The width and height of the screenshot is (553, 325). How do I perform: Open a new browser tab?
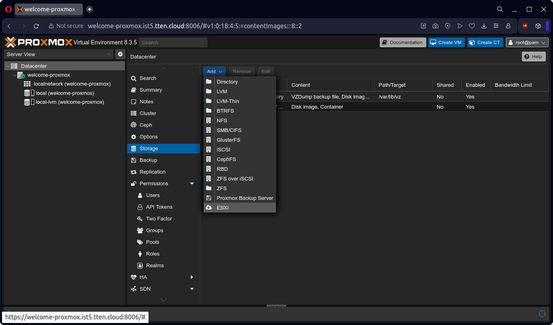pyautogui.click(x=90, y=9)
